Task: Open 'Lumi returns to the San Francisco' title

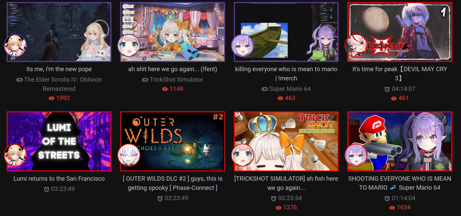Action: click(x=59, y=179)
